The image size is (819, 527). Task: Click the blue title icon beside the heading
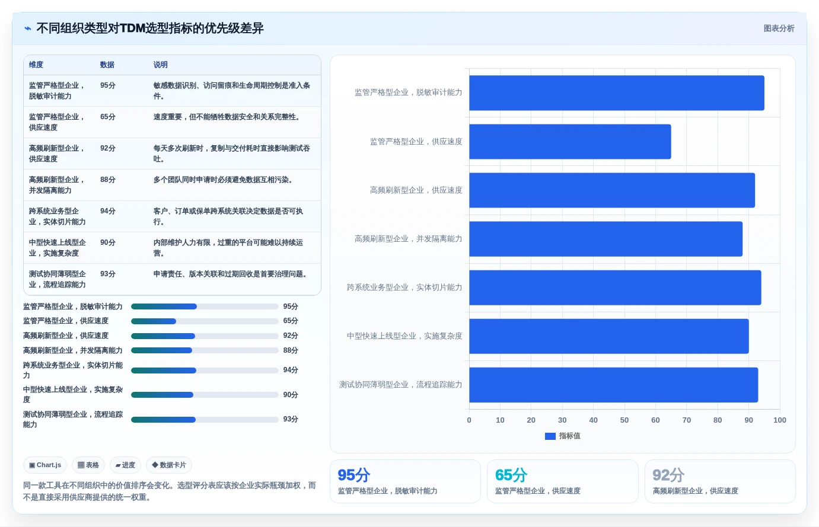click(28, 28)
